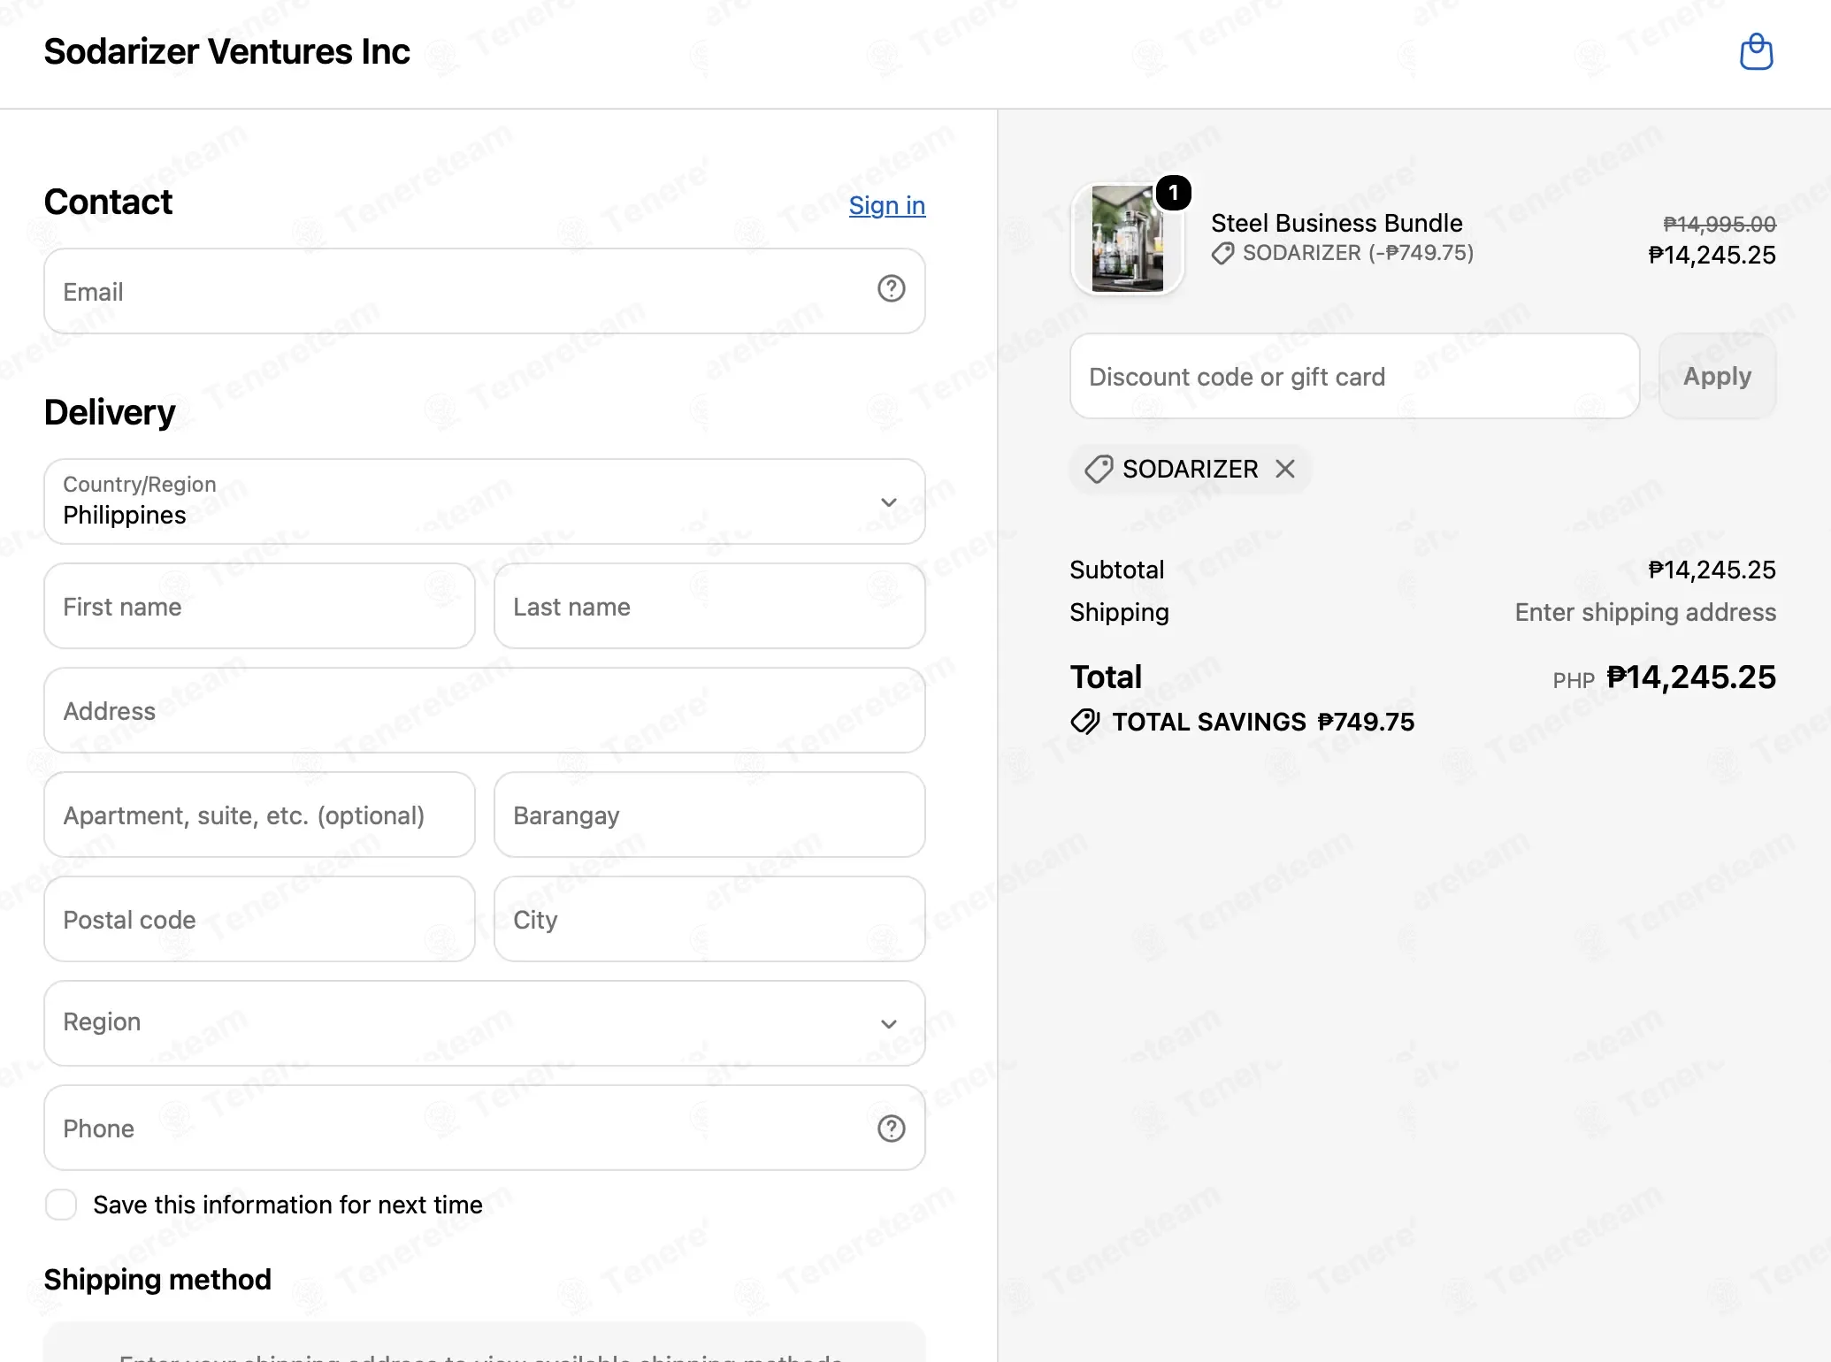Image resolution: width=1831 pixels, height=1362 pixels.
Task: Focus the Discount code or gift card field
Action: click(1354, 376)
